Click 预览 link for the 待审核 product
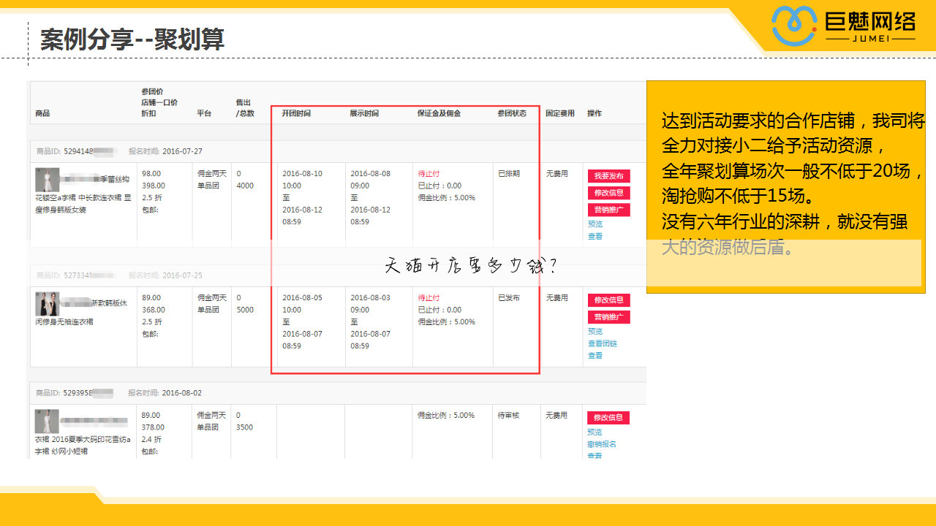Screen dimensions: 936x526 coord(595,432)
